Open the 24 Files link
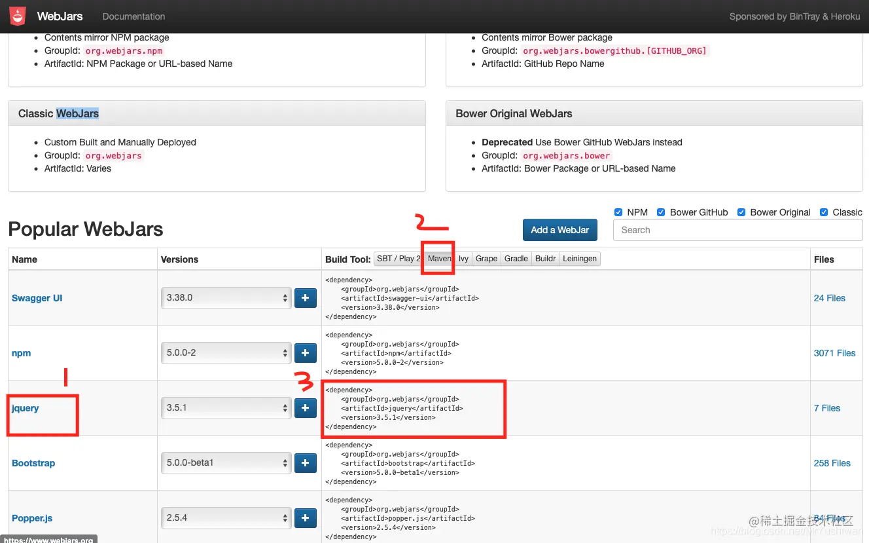Viewport: 869px width, 543px height. click(830, 298)
